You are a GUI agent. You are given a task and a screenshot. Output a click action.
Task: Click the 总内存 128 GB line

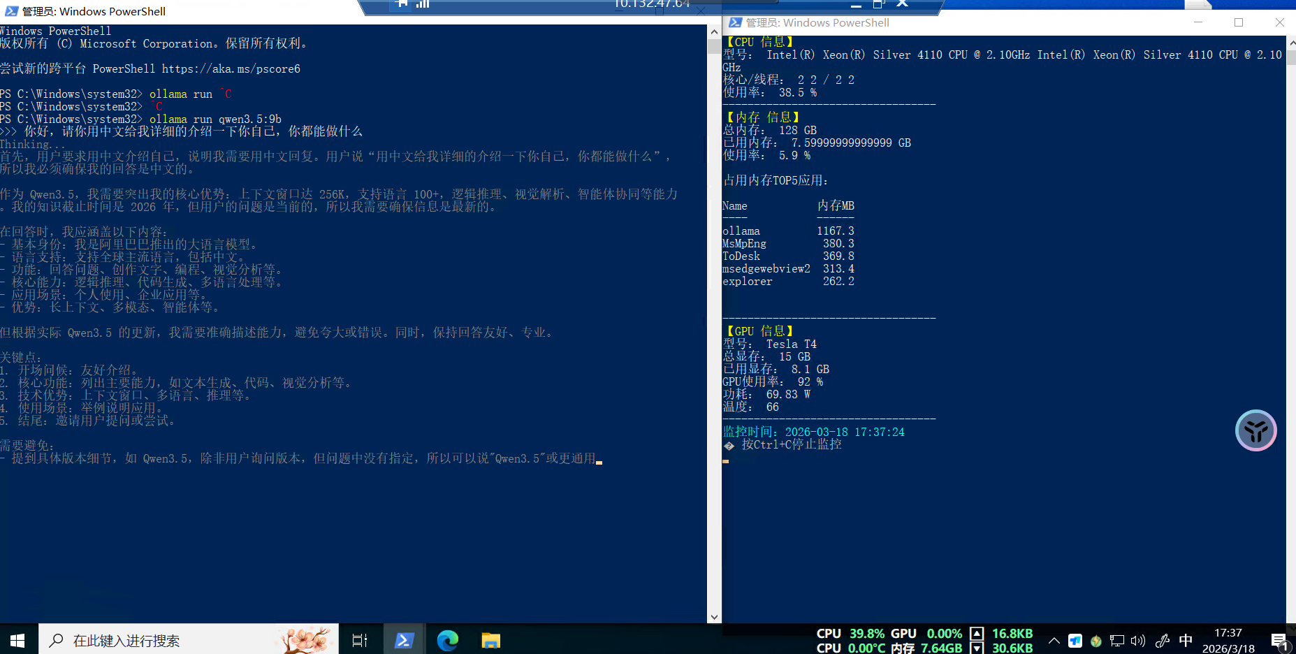[770, 130]
